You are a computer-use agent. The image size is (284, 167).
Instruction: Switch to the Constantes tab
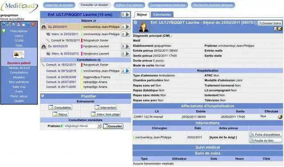click(x=162, y=15)
